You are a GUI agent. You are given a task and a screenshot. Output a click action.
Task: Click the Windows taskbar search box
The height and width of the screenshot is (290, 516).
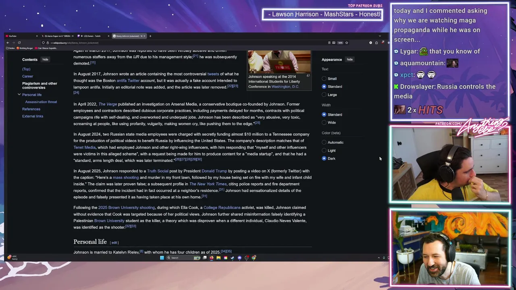click(x=183, y=258)
